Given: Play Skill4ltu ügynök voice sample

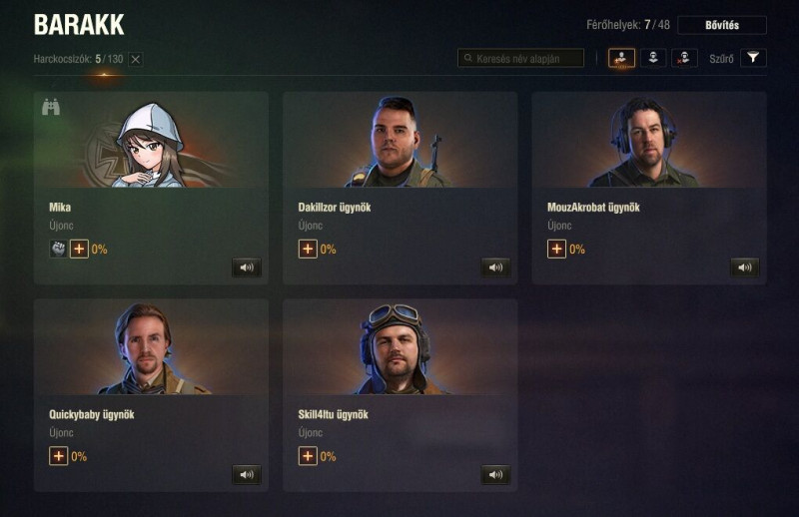Looking at the screenshot, I should point(495,475).
